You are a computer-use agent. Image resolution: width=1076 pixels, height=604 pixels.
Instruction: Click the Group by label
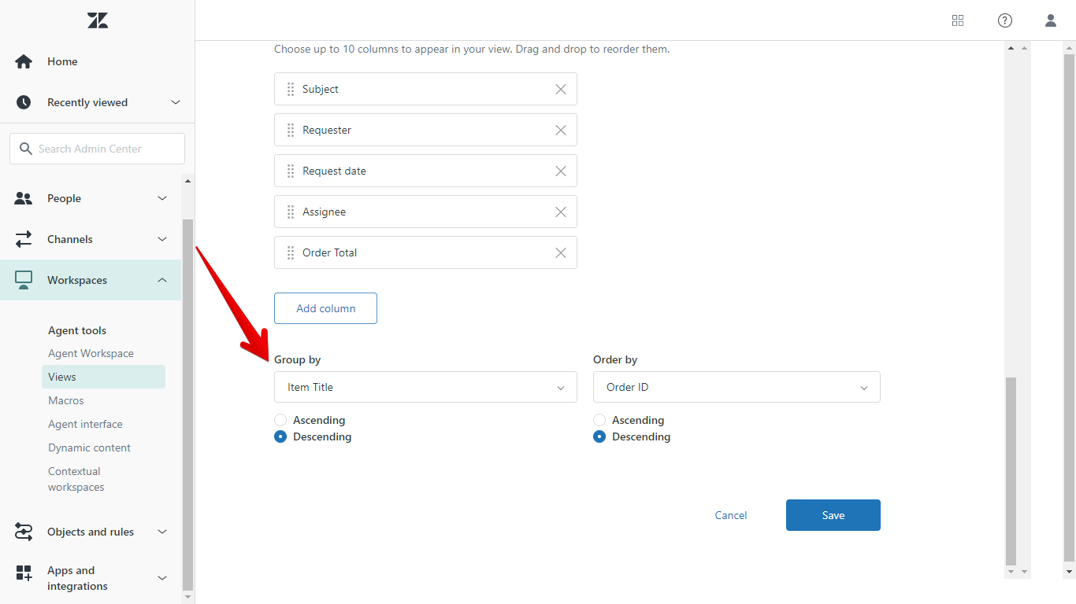[x=297, y=359]
